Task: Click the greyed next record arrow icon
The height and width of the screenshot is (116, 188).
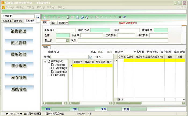Action: 111,17
